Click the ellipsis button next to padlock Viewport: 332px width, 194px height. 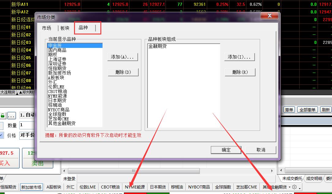[x=11, y=116]
